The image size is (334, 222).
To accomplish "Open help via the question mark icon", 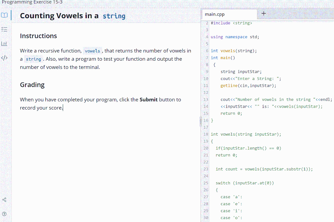I will point(4,214).
